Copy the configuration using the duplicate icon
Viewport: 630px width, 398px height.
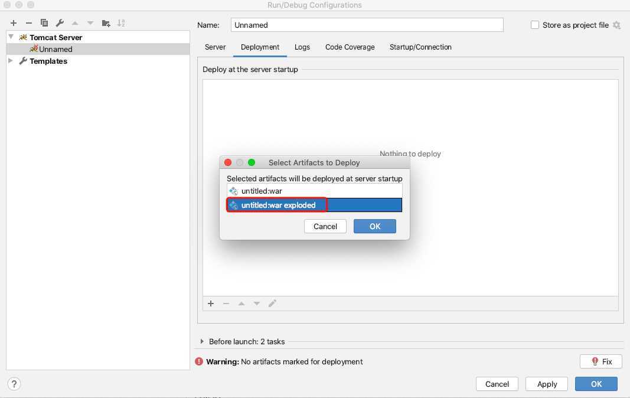(44, 23)
